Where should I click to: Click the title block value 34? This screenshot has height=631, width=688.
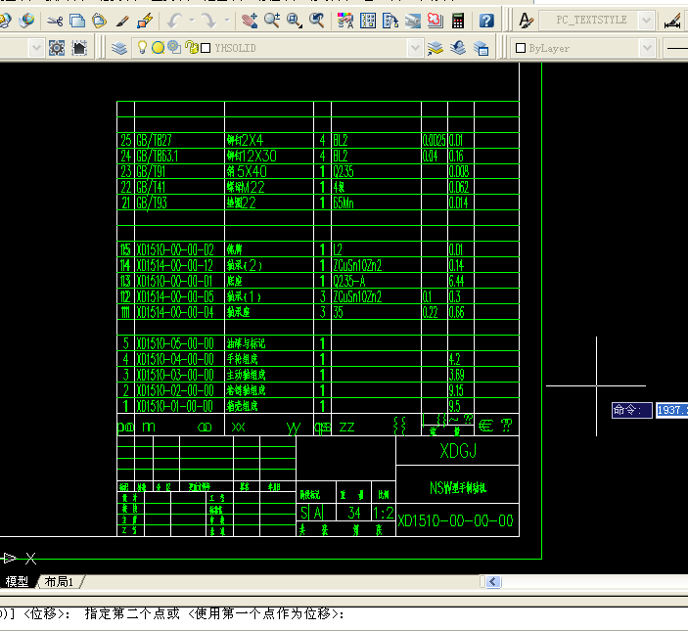tap(354, 513)
